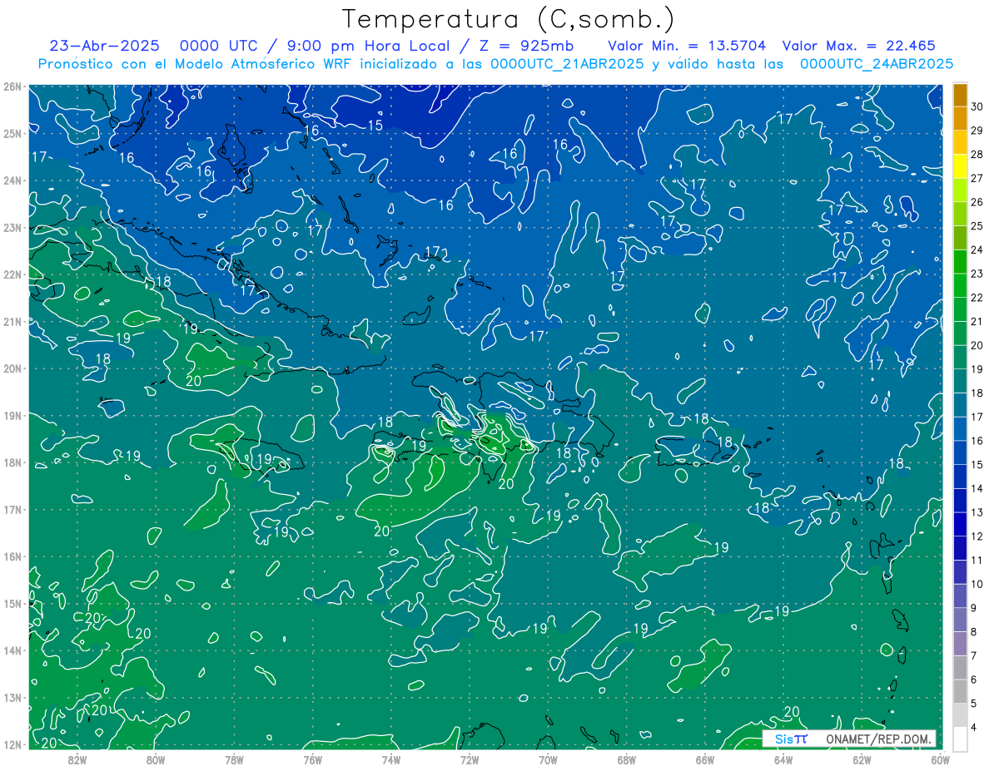The height and width of the screenshot is (771, 999).
Task: Click the light gray swatch between 4 and 5
Action: click(x=960, y=714)
